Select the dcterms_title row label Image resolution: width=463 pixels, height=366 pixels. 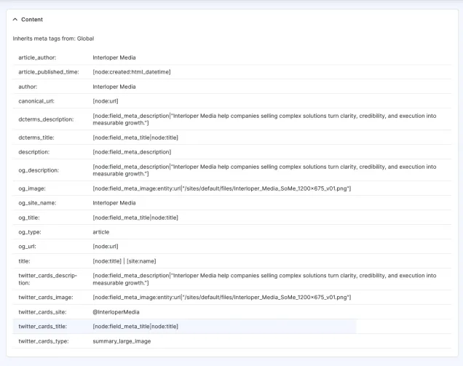coord(36,138)
